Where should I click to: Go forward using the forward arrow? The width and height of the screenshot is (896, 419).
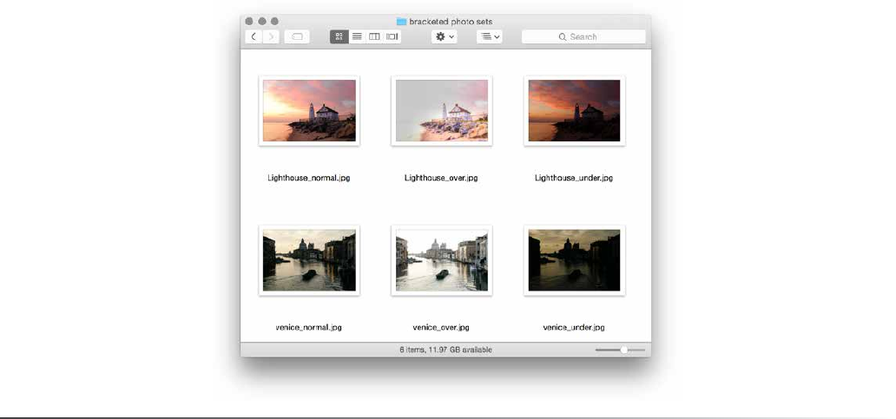(271, 36)
